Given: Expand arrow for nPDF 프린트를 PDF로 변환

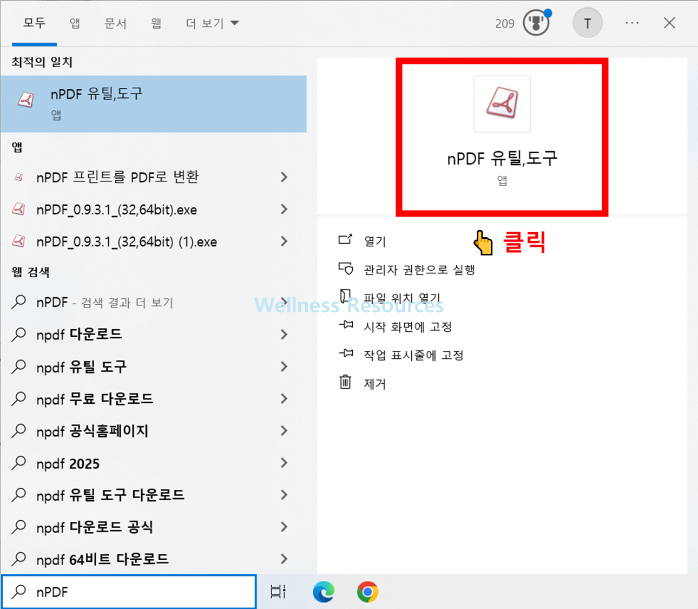Looking at the screenshot, I should point(284,177).
